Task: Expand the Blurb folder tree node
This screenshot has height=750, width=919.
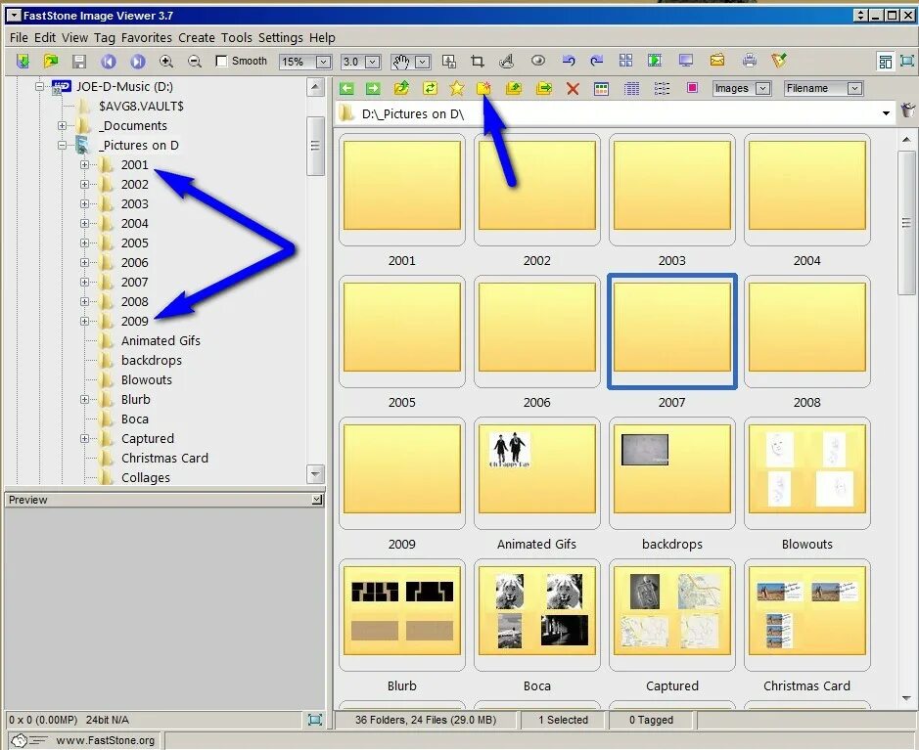Action: 84,399
